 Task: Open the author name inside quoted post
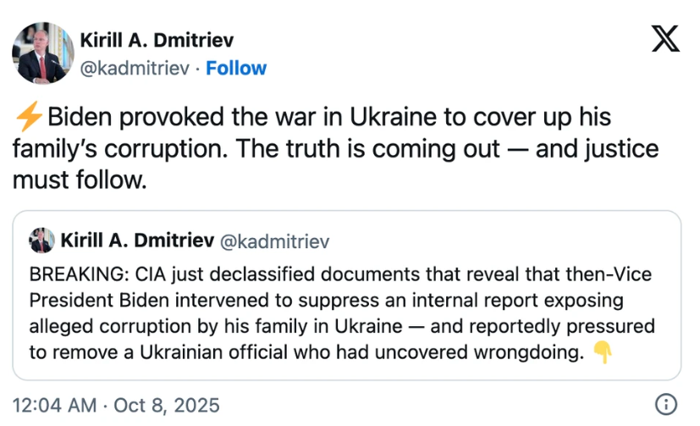137,241
